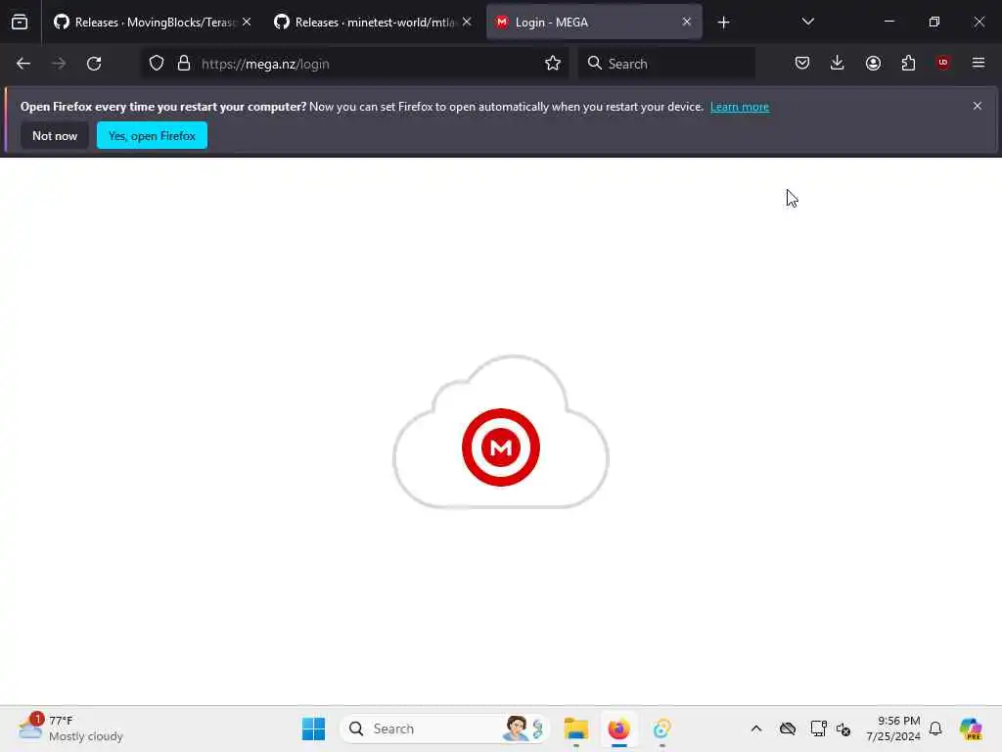The image size is (1002, 752).
Task: Open tracking protection shield panel
Action: tap(157, 64)
